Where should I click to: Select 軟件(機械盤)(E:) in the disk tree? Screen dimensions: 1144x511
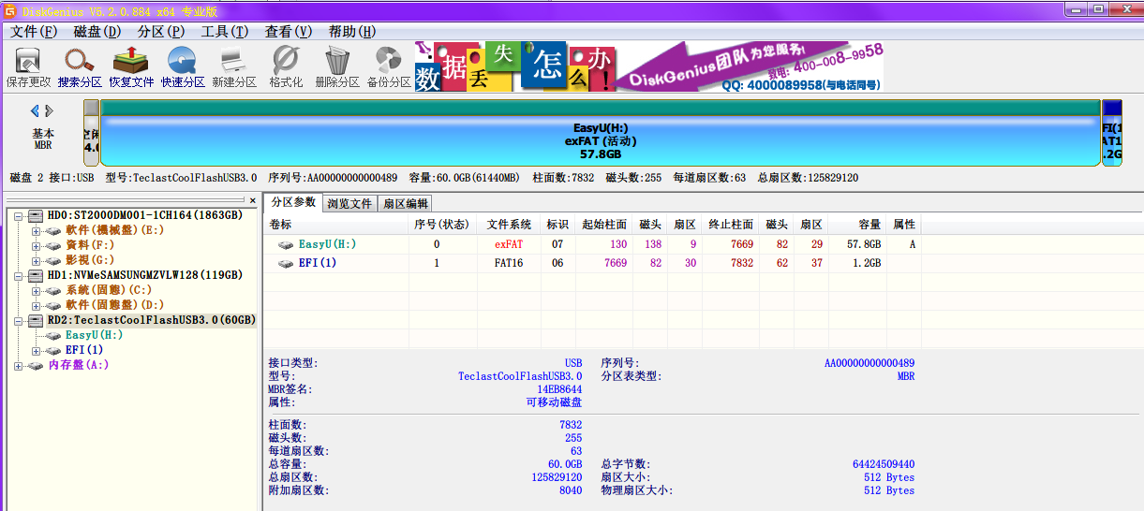point(114,230)
